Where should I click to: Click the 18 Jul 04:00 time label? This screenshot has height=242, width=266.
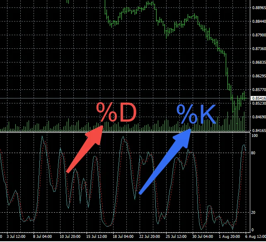[123, 236]
